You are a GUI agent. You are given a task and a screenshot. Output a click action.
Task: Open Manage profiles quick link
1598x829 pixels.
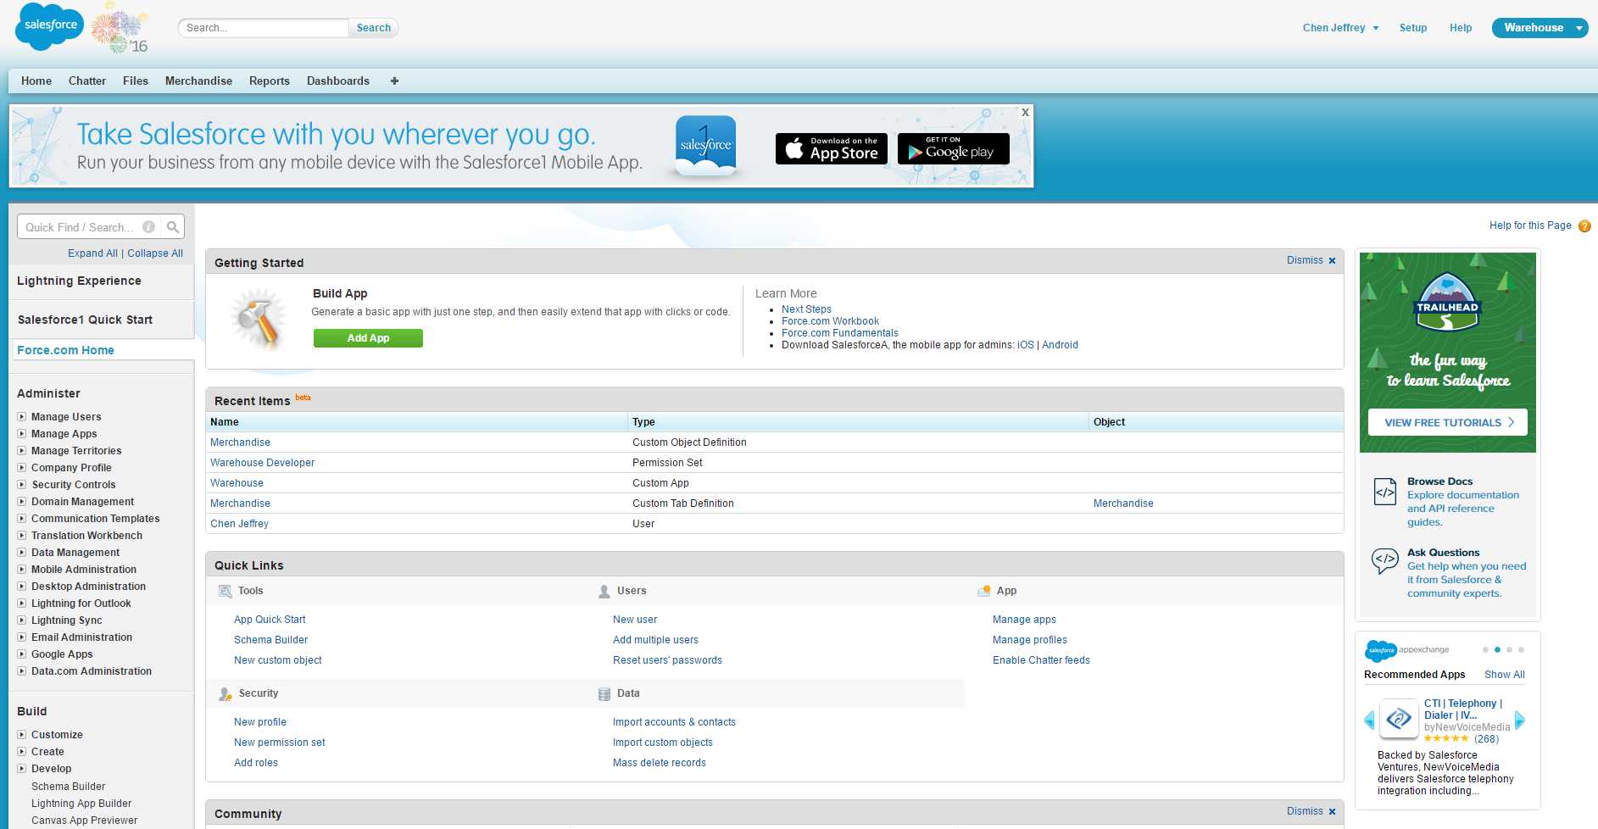(x=1030, y=640)
